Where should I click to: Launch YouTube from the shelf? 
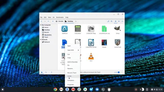point(73,89)
